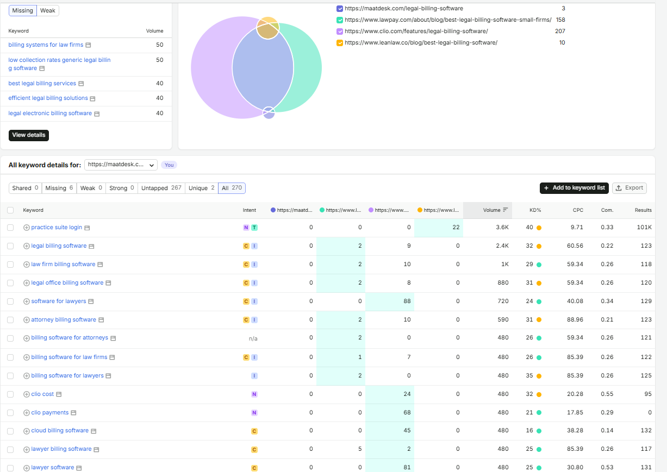Open the 'https://maatdesk.c...' domain dropdown
This screenshot has width=667, height=472.
(121, 165)
